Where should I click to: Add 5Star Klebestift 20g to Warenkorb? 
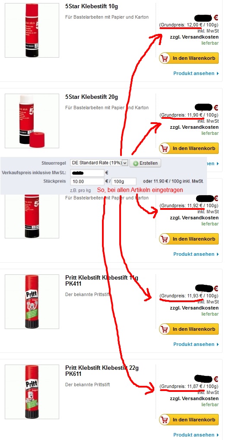189,148
